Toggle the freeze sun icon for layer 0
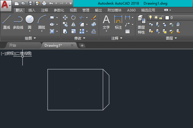Image resolution: width=193 pixels, height=128 pixels. point(156,17)
